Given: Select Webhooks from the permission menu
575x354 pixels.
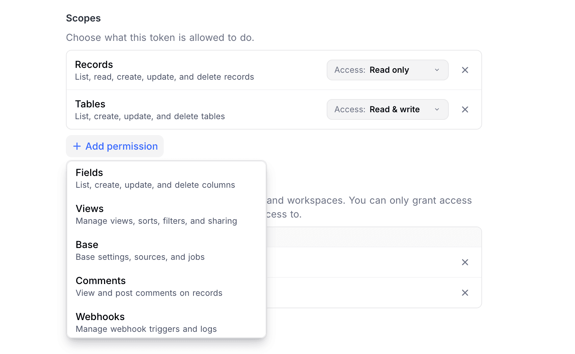Looking at the screenshot, I should [x=100, y=317].
